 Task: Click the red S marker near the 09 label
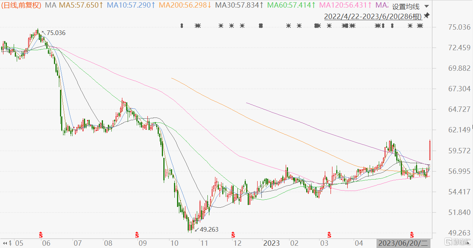pyautogui.click(x=137, y=234)
